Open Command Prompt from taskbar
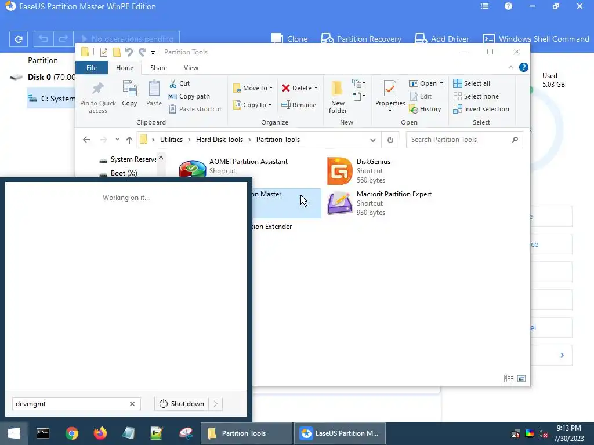 point(43,433)
